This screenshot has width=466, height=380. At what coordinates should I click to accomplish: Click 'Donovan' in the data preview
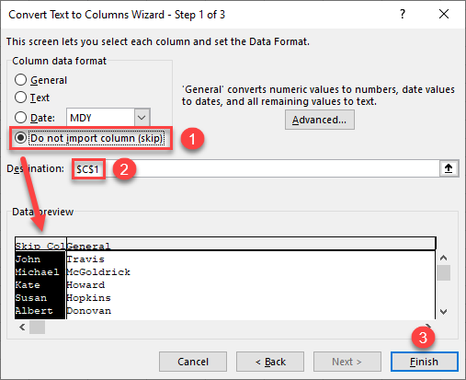pyautogui.click(x=89, y=311)
